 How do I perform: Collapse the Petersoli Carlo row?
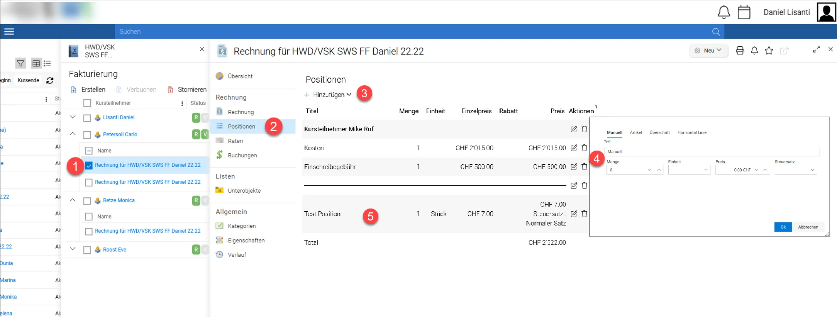pyautogui.click(x=73, y=134)
